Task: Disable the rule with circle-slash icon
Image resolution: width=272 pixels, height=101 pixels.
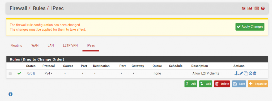Action: pos(250,74)
